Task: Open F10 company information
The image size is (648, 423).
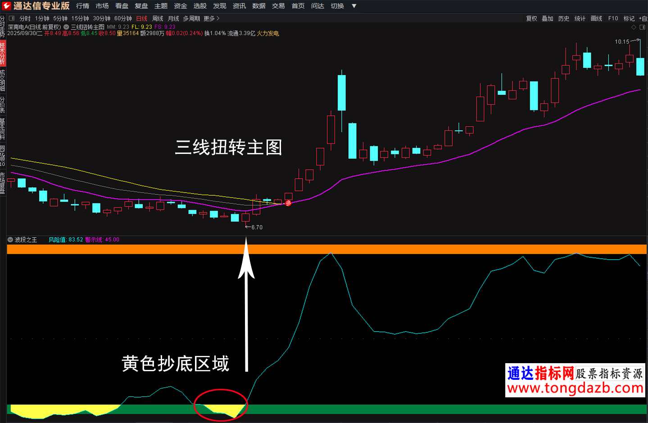Action: tap(613, 18)
